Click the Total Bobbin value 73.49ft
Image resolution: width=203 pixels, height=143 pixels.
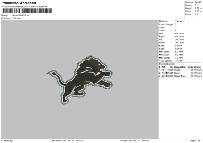click(179, 61)
